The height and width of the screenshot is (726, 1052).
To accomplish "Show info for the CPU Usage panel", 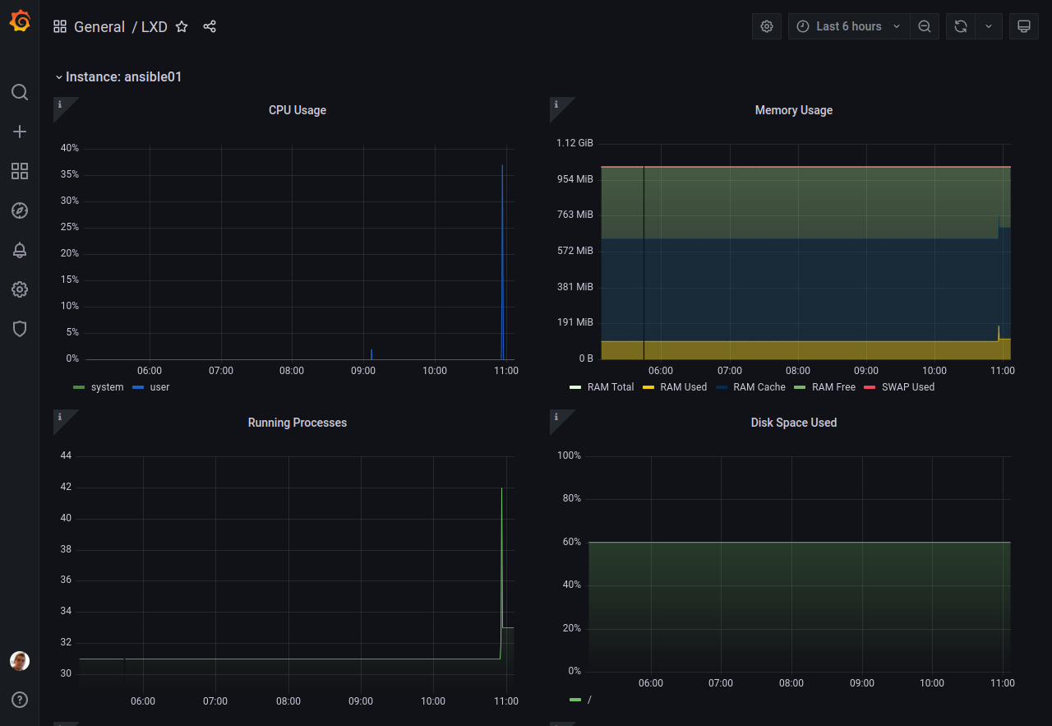I will click(x=60, y=104).
